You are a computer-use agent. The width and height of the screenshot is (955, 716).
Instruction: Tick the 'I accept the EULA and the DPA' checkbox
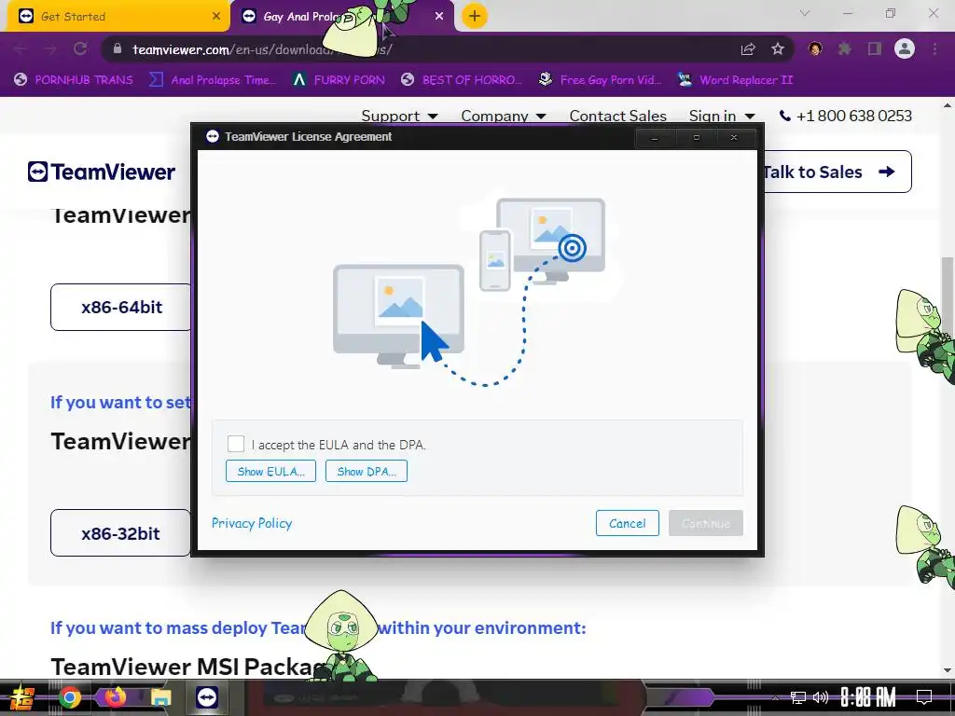click(x=236, y=444)
